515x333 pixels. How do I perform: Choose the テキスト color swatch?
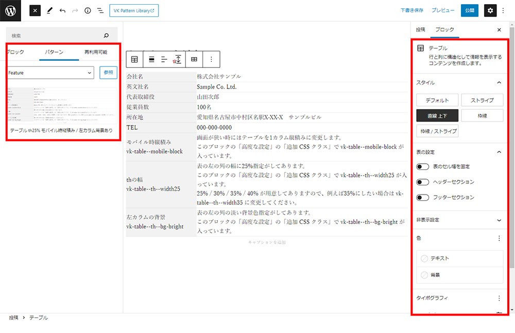[424, 258]
